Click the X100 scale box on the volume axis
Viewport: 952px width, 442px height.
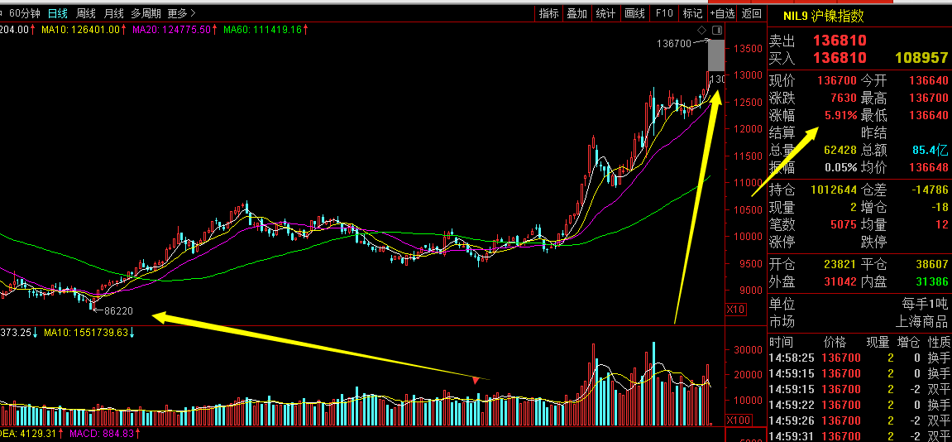[x=739, y=420]
